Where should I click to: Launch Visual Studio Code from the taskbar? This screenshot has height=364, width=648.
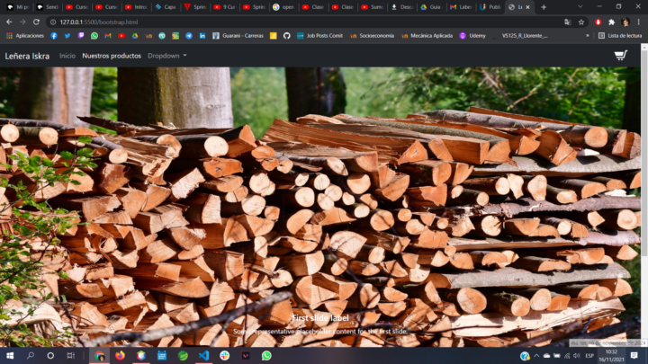(203, 355)
